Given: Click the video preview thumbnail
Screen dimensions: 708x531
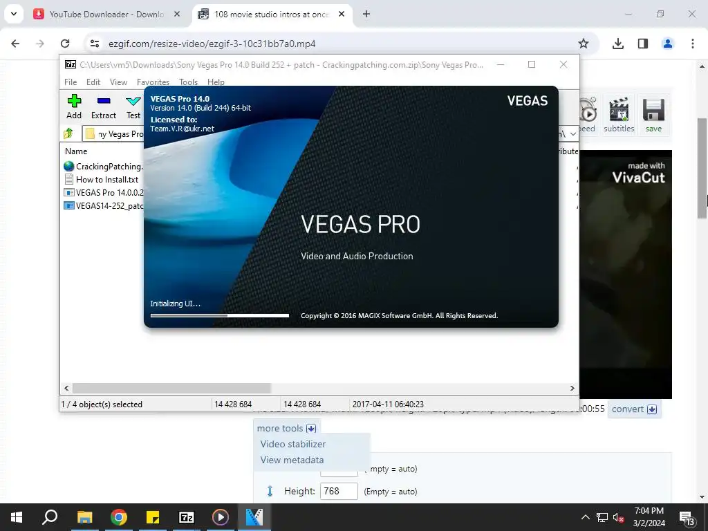Looking at the screenshot, I should click(626, 274).
